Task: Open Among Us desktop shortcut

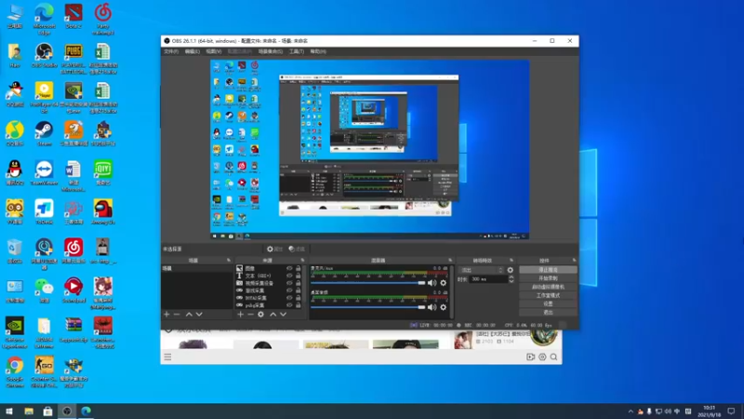Action: pos(103,212)
